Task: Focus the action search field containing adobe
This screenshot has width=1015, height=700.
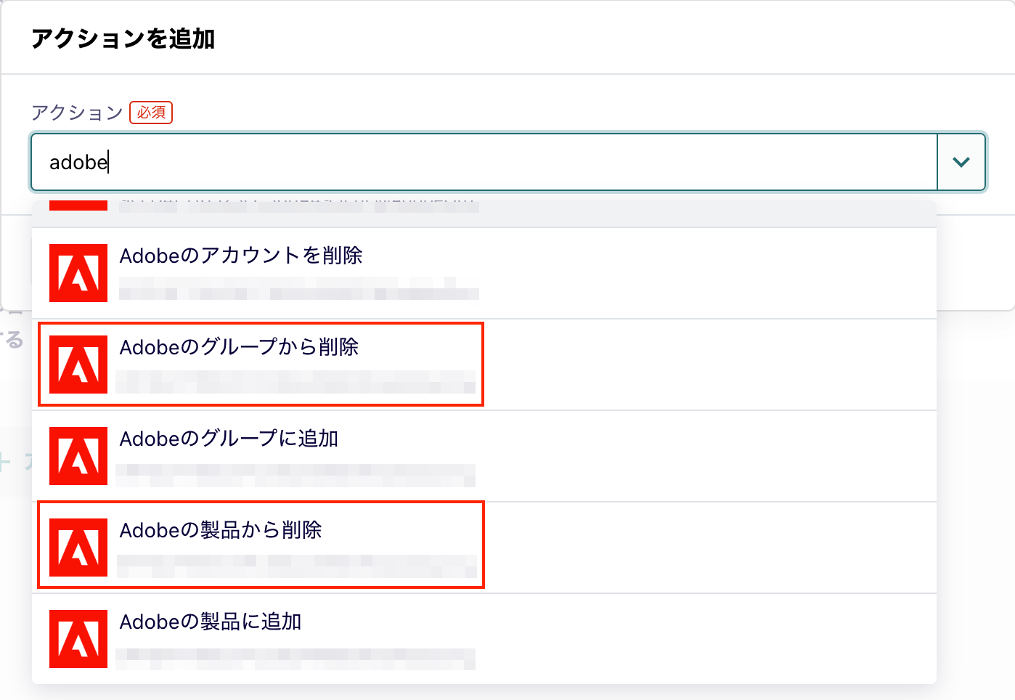Action: coord(484,162)
